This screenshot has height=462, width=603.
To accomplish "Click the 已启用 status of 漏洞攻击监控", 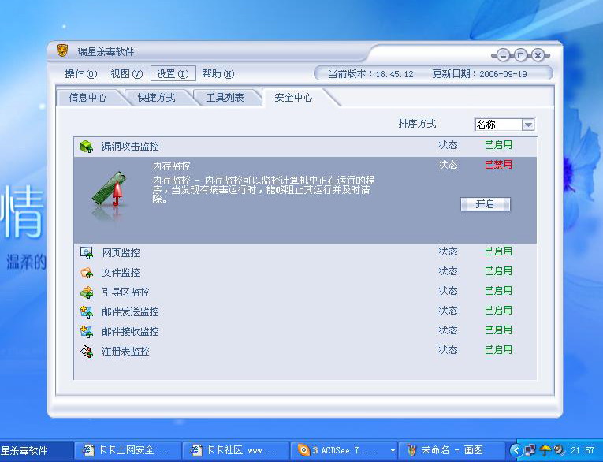I will 498,145.
